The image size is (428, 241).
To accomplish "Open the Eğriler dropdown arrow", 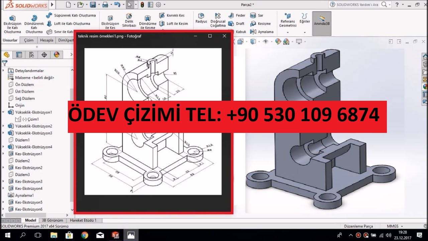I will pyautogui.click(x=304, y=32).
